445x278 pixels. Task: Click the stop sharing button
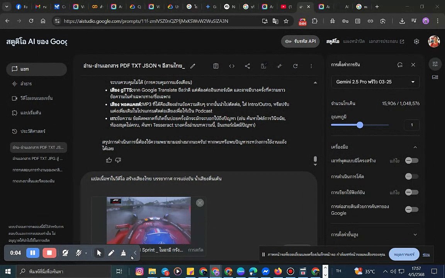(403, 254)
